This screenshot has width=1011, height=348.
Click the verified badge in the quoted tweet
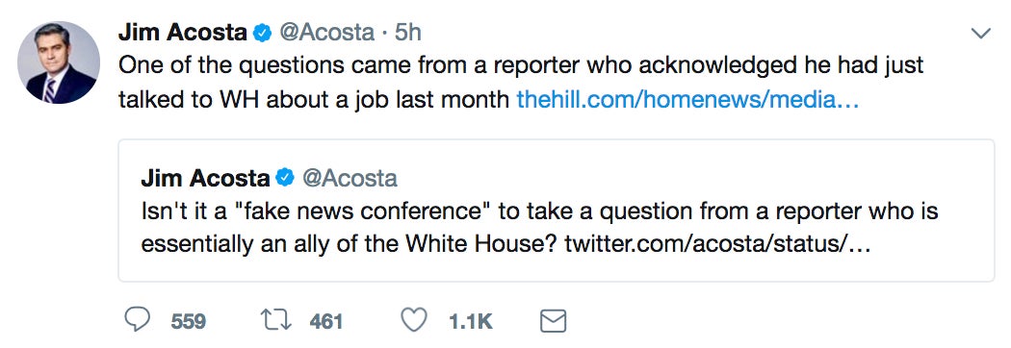[x=284, y=178]
